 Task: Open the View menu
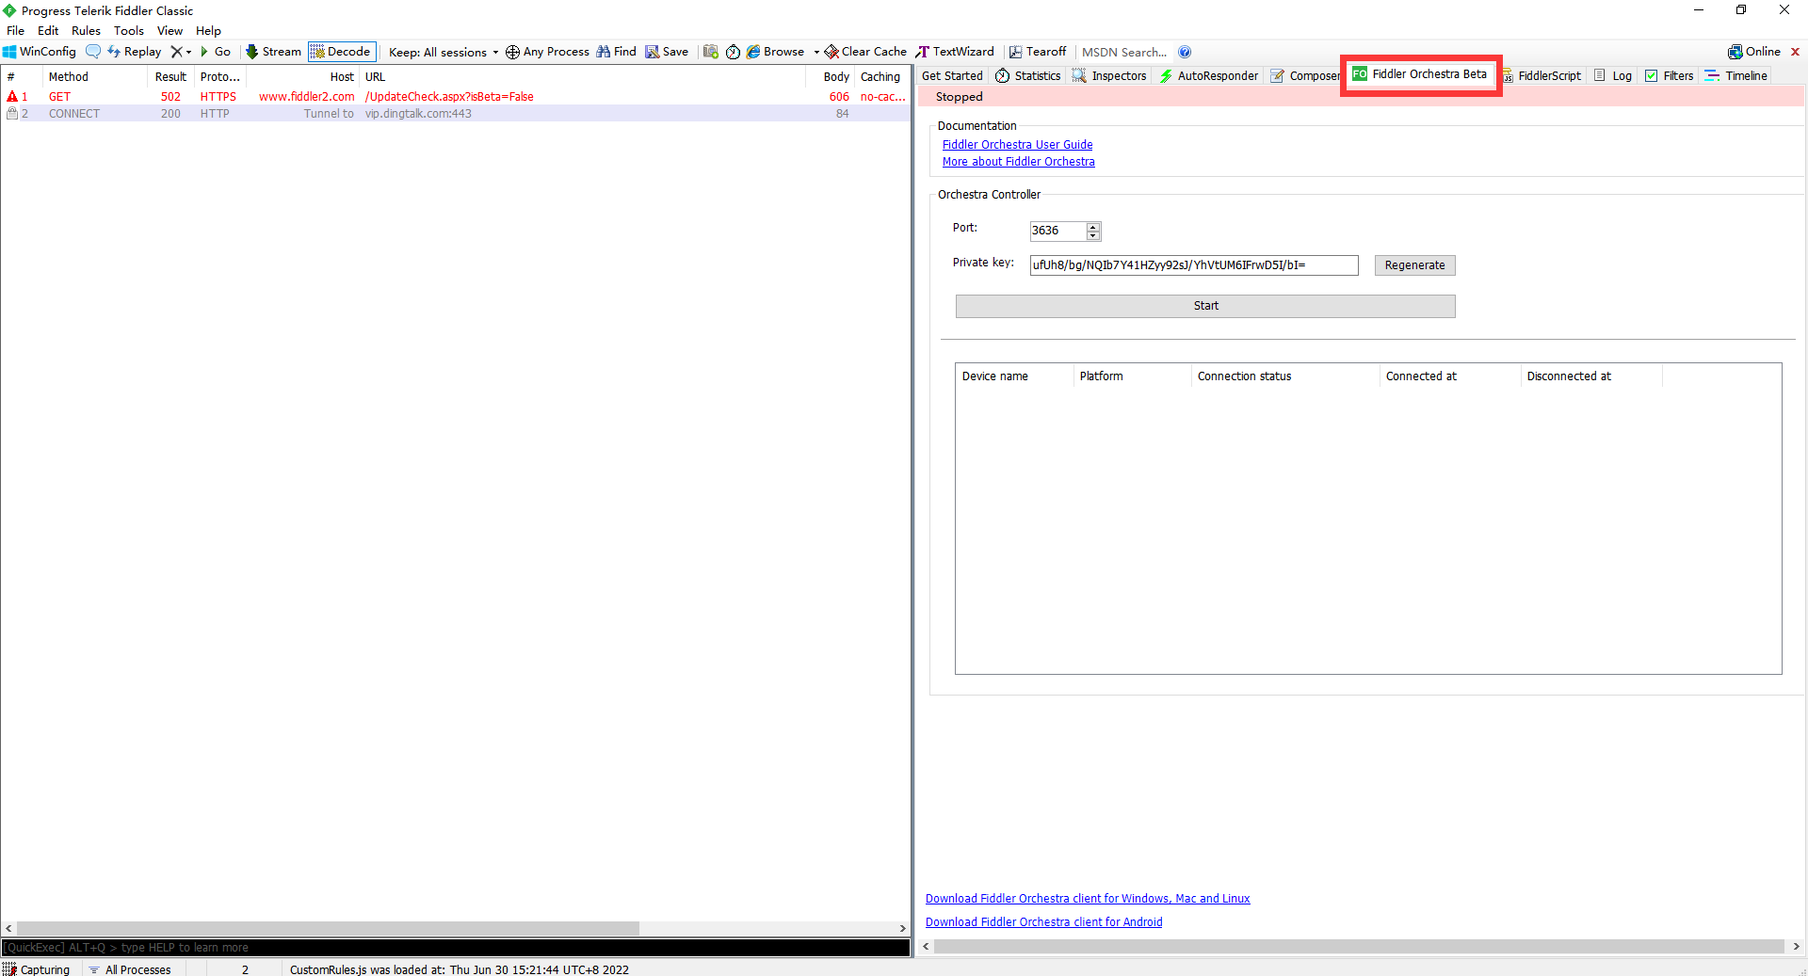click(169, 30)
